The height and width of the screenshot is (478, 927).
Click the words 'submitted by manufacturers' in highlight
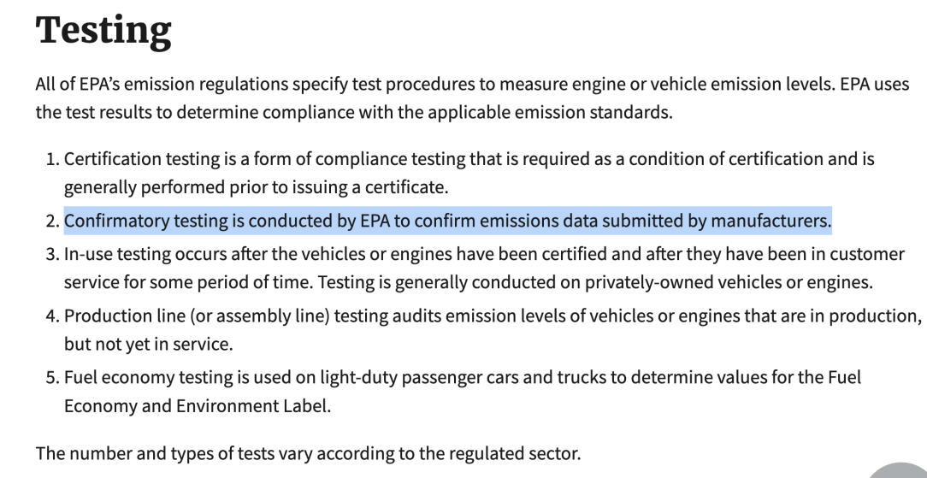click(x=716, y=221)
